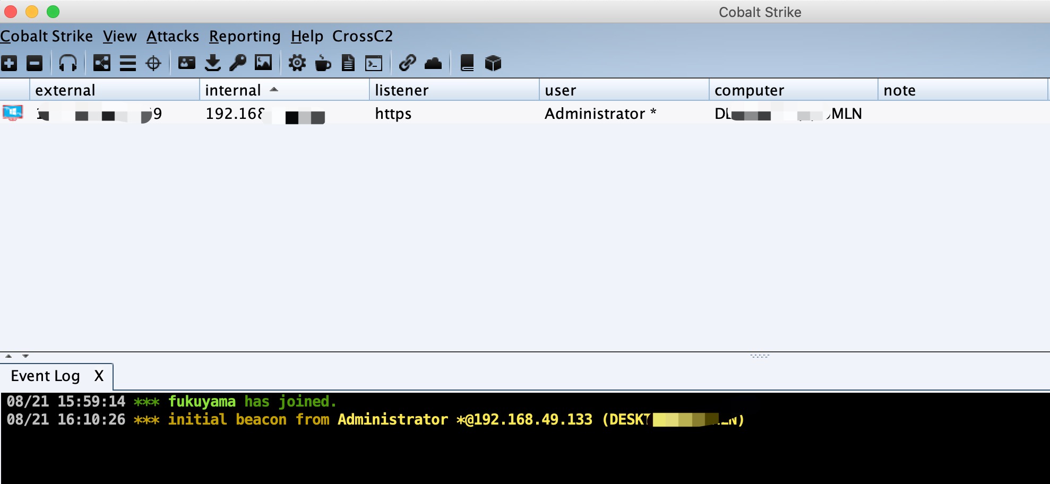Open Listeners with the headphones icon
Viewport: 1050px width, 484px height.
coord(68,63)
